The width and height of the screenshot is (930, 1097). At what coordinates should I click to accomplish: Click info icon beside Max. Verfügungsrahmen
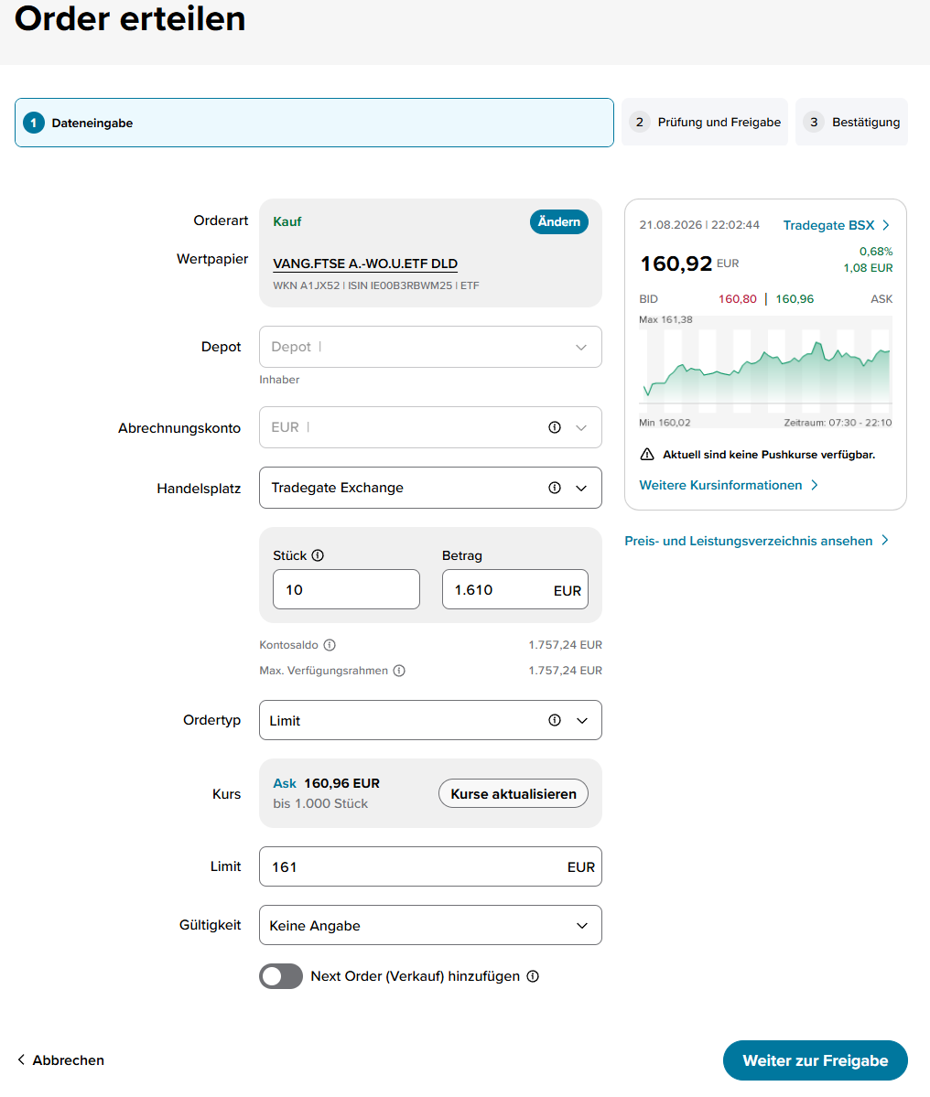tap(399, 671)
